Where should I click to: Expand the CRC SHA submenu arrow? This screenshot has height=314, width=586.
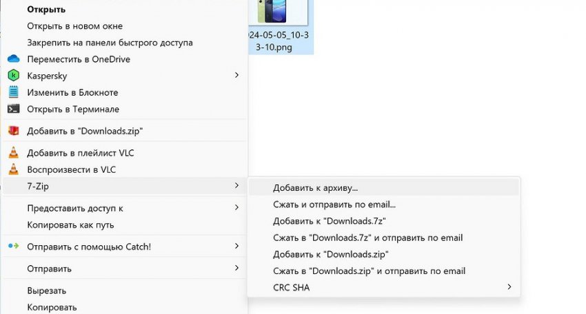click(509, 287)
